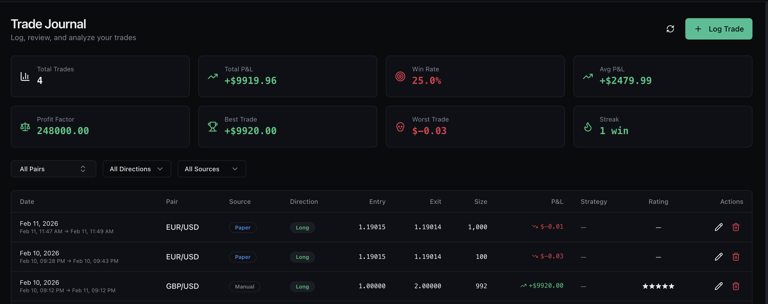Viewport: 768px width, 304px height.
Task: Open the All Sources dropdown
Action: pyautogui.click(x=212, y=169)
